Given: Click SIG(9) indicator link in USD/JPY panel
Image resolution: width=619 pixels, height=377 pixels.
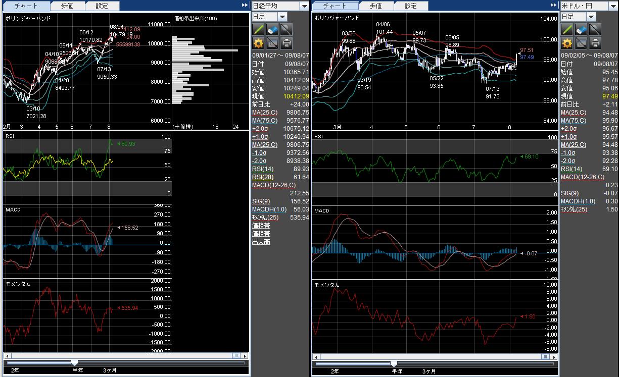Looking at the screenshot, I should click(x=569, y=193).
